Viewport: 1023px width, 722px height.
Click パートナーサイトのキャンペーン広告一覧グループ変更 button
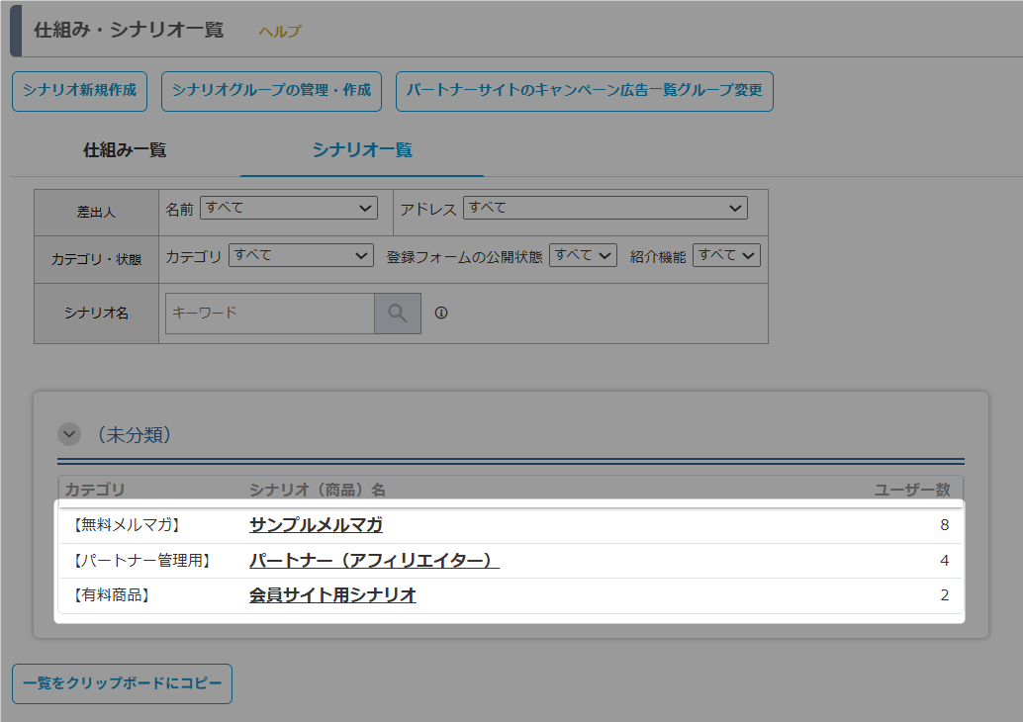point(585,91)
